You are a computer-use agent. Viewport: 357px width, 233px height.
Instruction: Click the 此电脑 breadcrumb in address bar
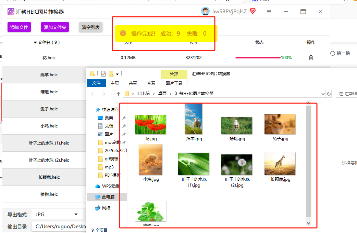point(144,94)
